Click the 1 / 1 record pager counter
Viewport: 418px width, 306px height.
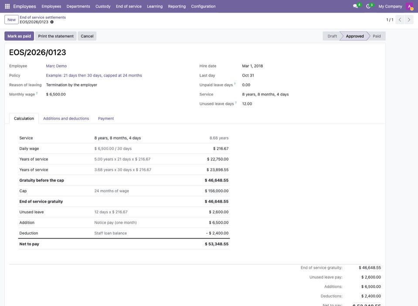click(x=390, y=20)
